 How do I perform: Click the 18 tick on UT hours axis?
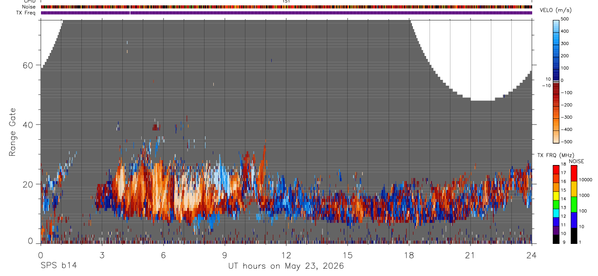(409, 255)
